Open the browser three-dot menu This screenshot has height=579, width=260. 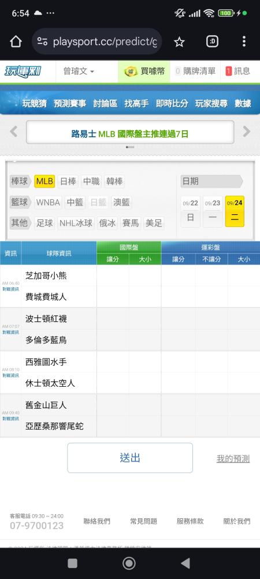[x=244, y=41]
